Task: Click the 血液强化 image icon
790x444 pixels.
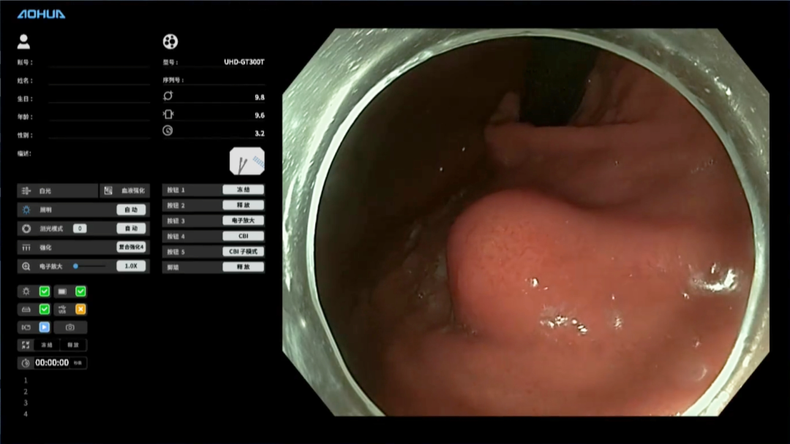Action: coord(108,191)
